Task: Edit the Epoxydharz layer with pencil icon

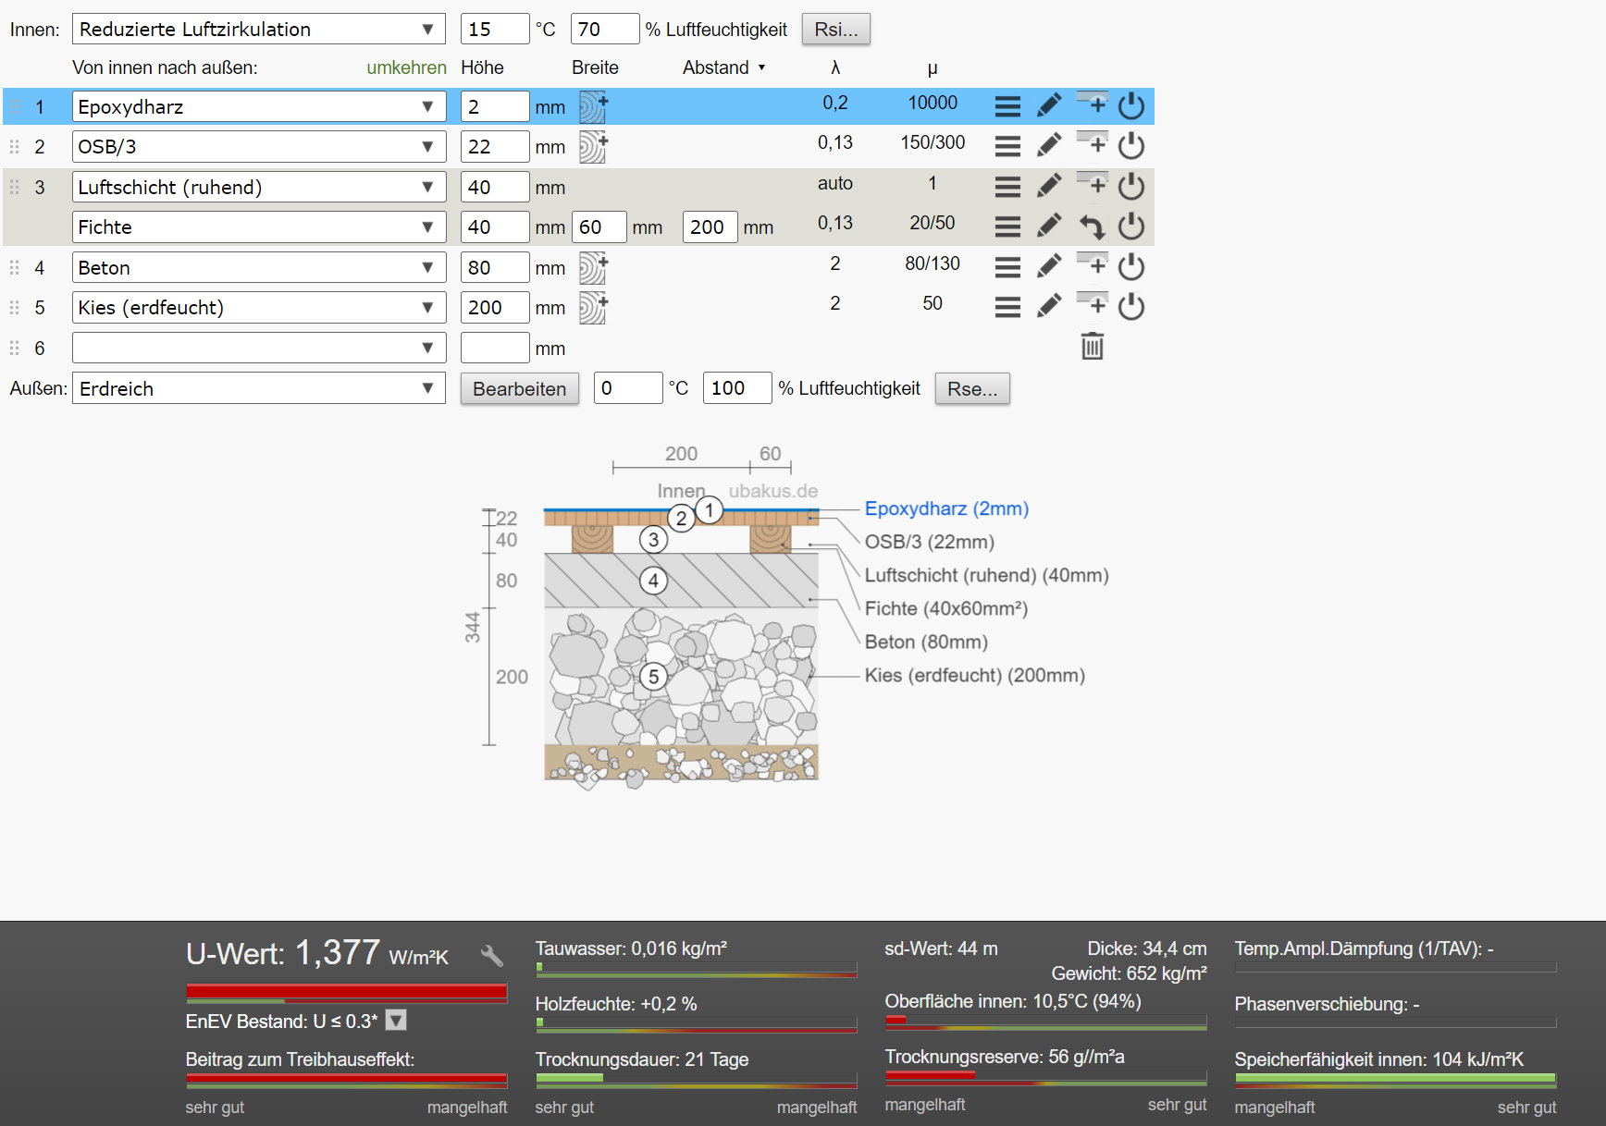Action: click(1049, 105)
